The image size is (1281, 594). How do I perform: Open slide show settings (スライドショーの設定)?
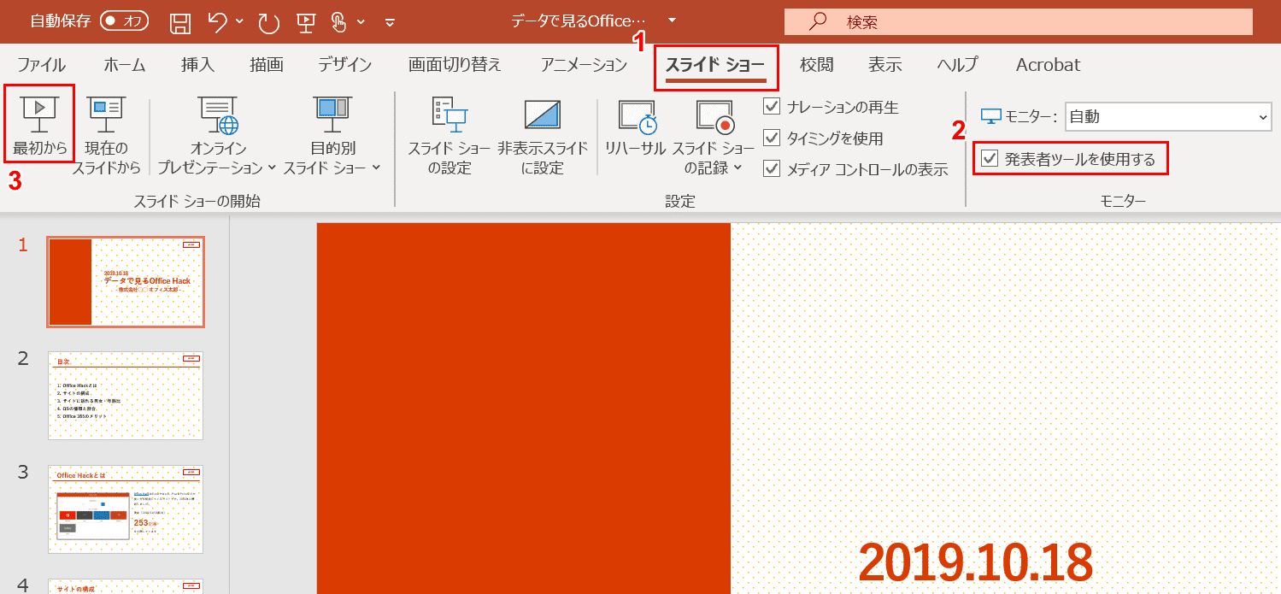point(450,134)
